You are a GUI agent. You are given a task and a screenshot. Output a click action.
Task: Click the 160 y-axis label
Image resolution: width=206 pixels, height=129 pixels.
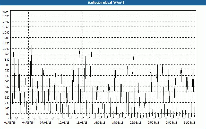pyautogui.click(x=7, y=108)
